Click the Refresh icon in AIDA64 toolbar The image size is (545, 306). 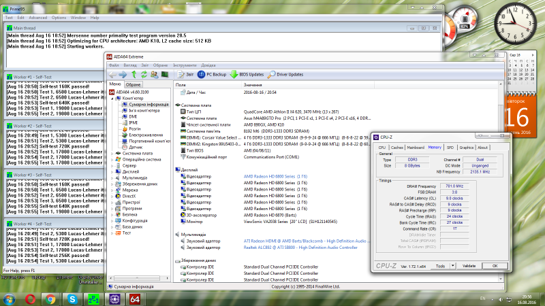(145, 74)
